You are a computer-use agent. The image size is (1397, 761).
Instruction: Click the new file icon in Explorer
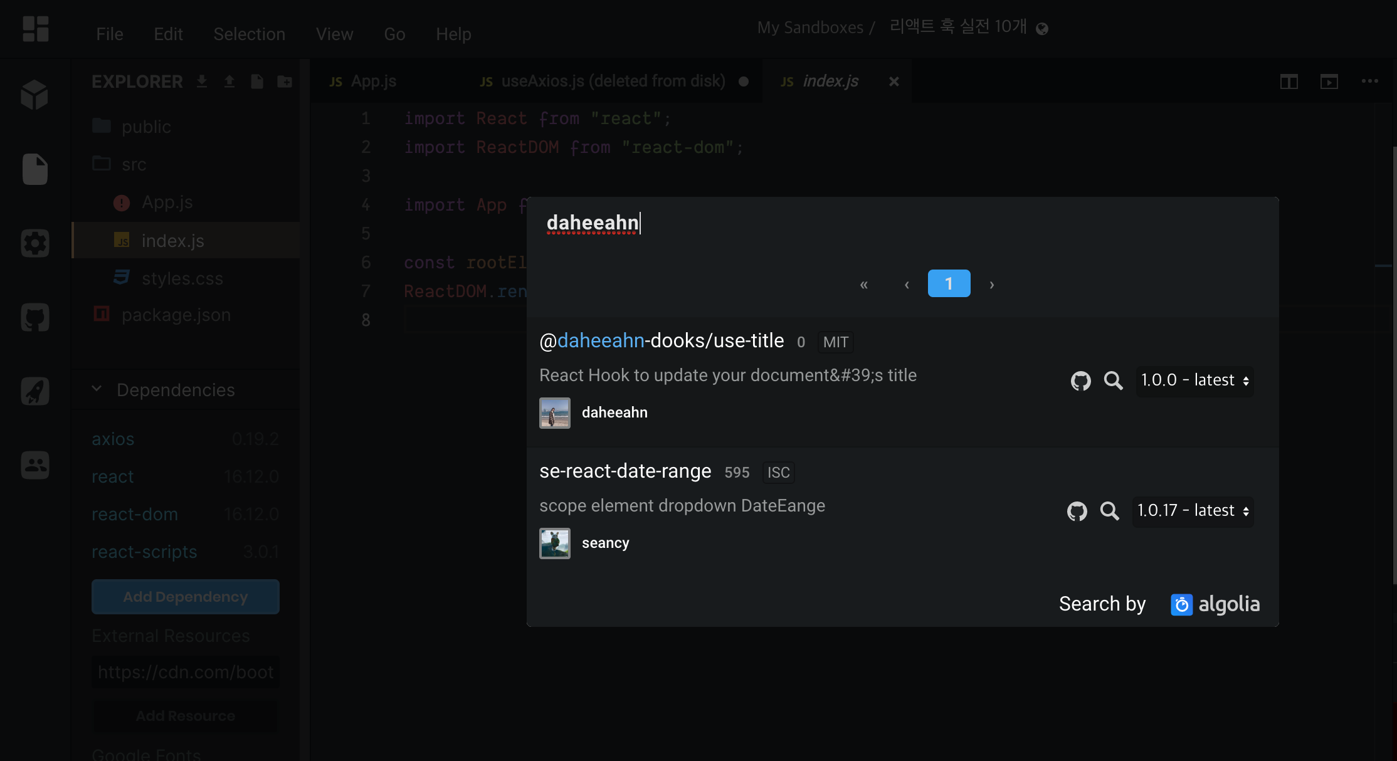click(257, 81)
